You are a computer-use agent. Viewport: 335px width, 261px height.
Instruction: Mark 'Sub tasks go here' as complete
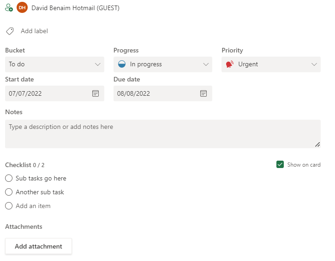[x=9, y=178]
